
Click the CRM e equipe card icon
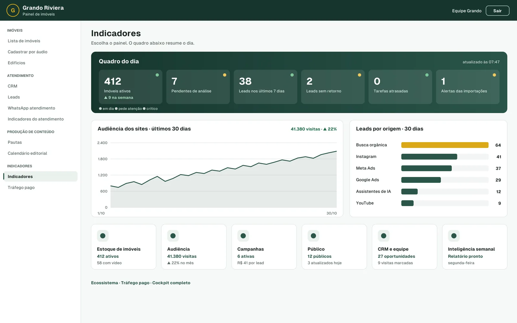pyautogui.click(x=384, y=236)
